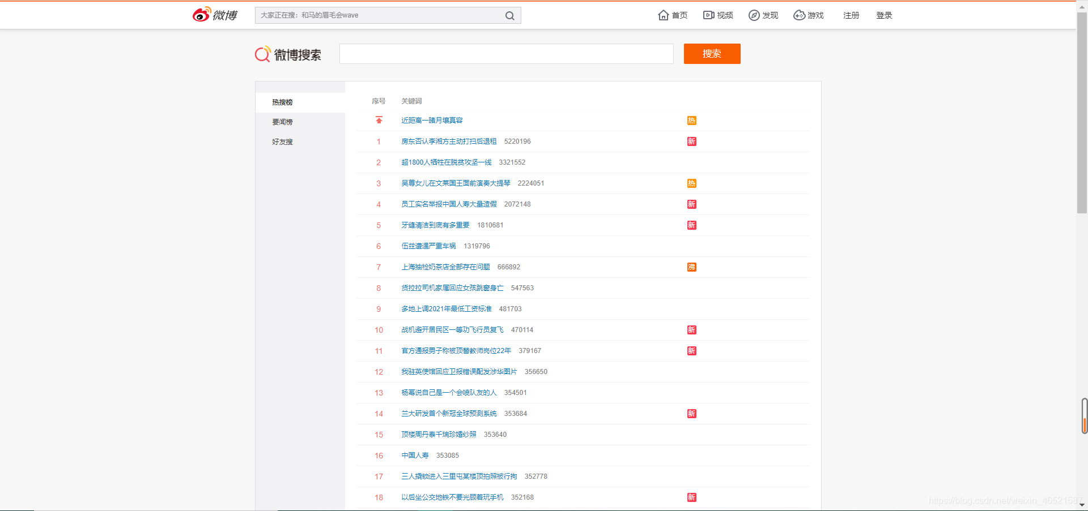Click the 新 badge on rank 11 row
1088x511 pixels.
coord(692,351)
